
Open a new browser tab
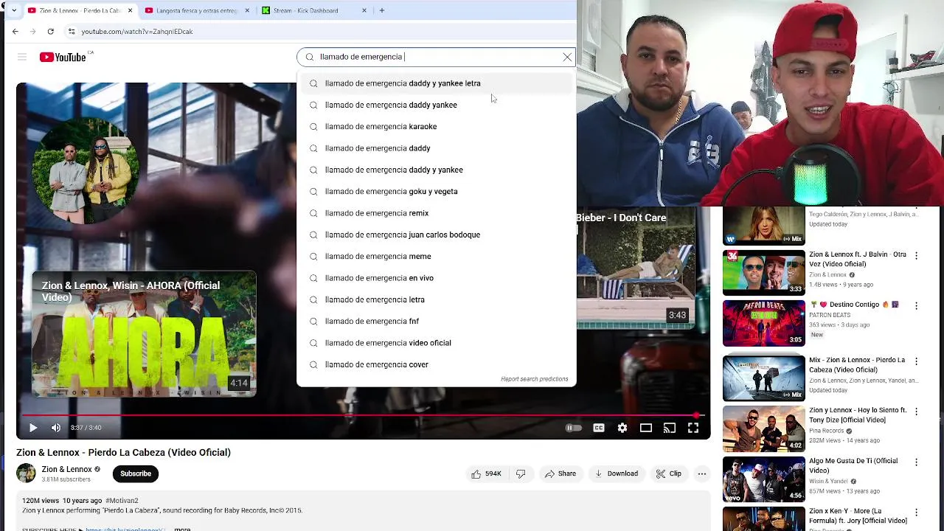tap(381, 10)
